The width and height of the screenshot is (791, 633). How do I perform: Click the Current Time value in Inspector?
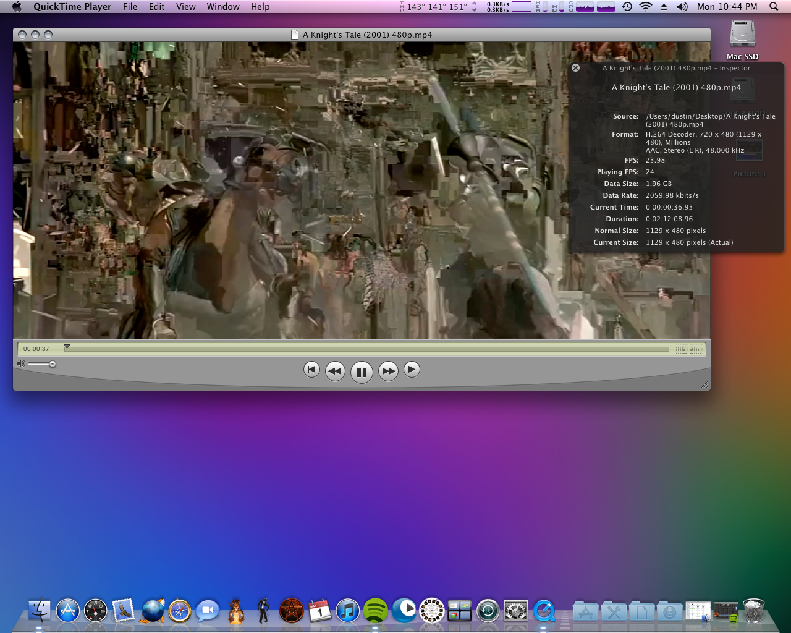pos(669,207)
